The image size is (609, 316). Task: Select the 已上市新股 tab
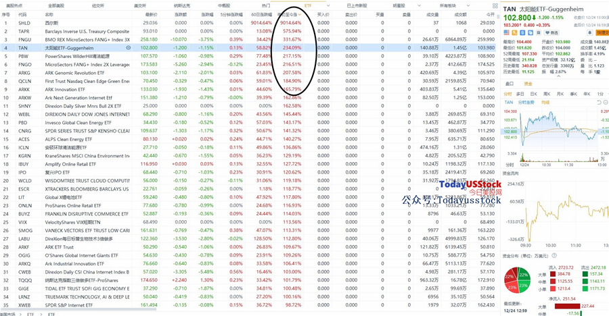coord(357,6)
